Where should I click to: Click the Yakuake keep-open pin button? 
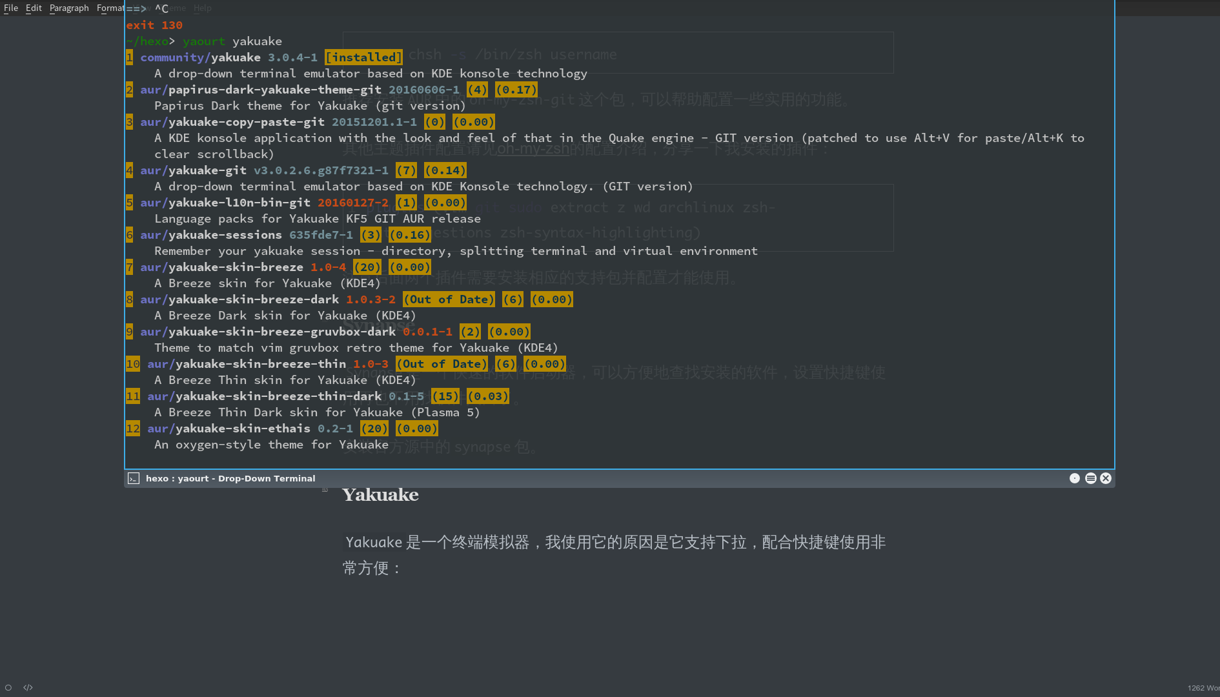[x=1075, y=478]
